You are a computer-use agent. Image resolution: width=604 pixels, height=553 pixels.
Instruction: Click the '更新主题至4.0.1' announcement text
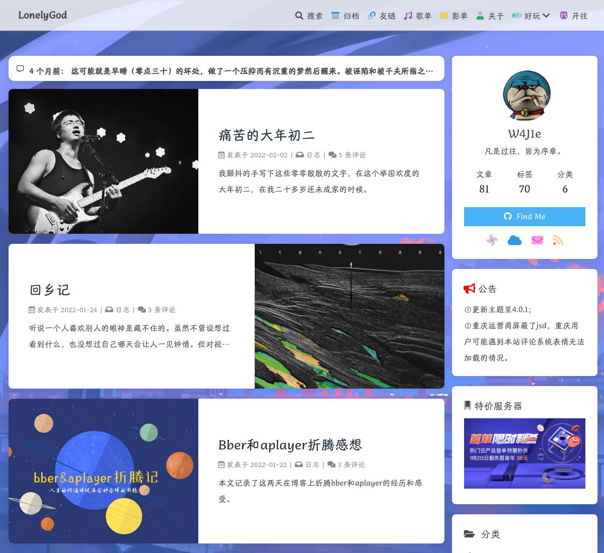498,310
